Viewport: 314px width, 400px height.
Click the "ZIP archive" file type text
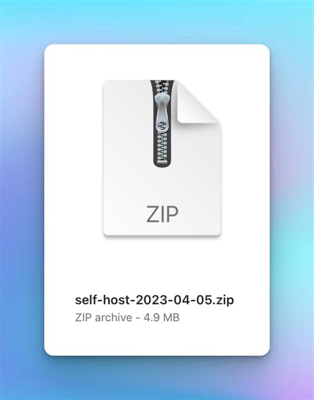click(103, 318)
